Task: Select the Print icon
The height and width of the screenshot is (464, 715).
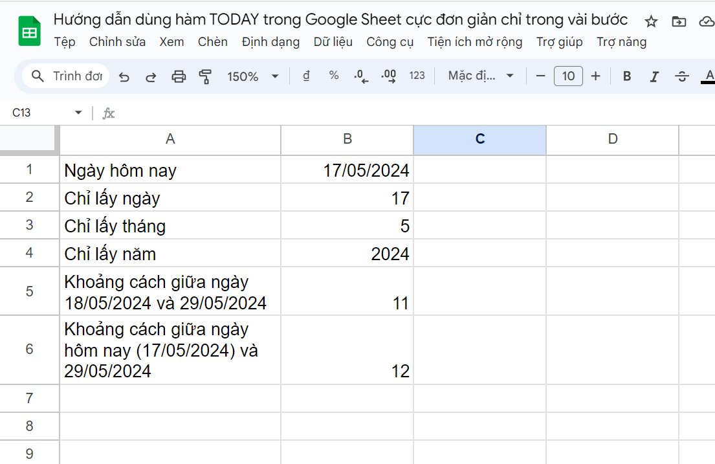Action: 177,76
